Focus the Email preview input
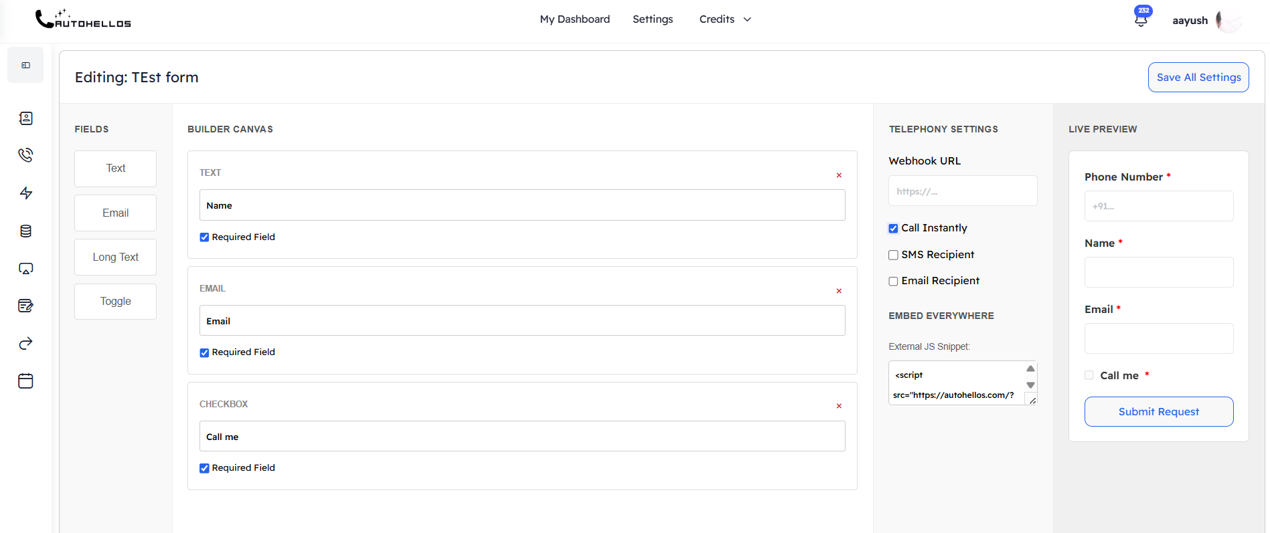 pyautogui.click(x=1159, y=338)
